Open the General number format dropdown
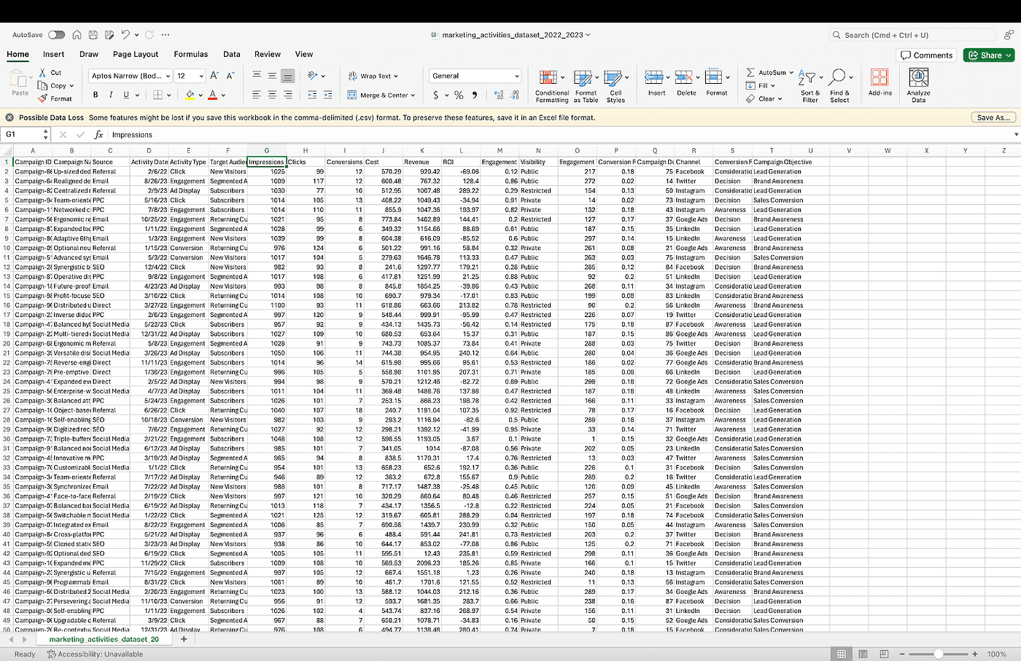Viewport: 1021px width, 661px height. (x=475, y=76)
